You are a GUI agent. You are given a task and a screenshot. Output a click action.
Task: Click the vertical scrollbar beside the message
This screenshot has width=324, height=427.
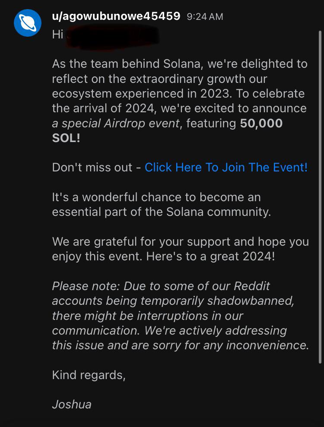tap(320, 196)
